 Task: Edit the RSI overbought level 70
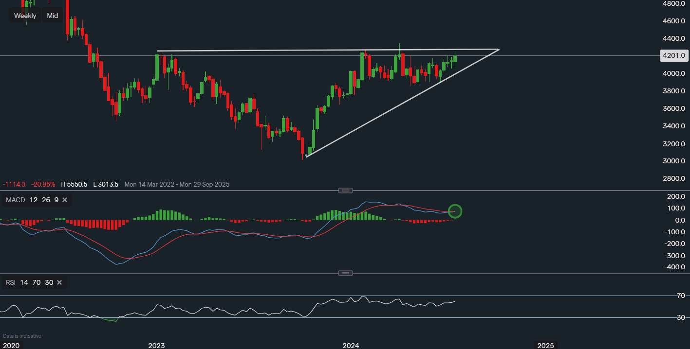pos(37,282)
